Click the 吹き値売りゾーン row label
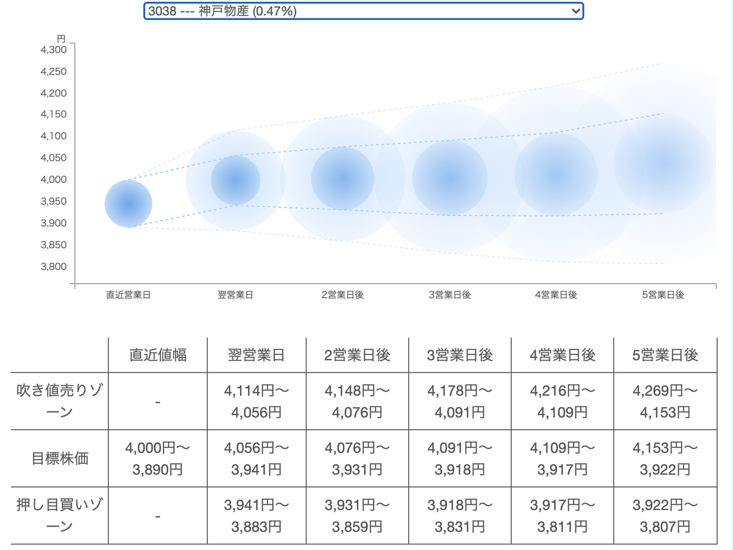 coord(60,401)
